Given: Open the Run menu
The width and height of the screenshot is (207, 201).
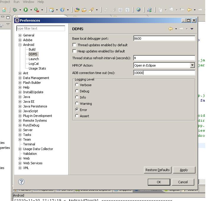Looking at the screenshot, I should 17,2.
